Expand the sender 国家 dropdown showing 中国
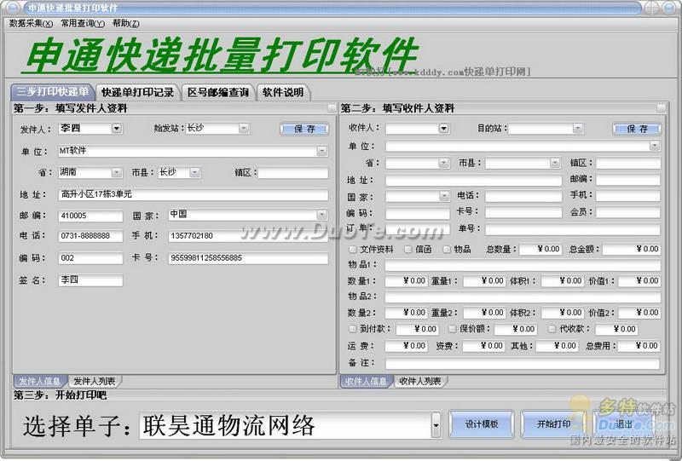682x461 pixels. [x=322, y=215]
